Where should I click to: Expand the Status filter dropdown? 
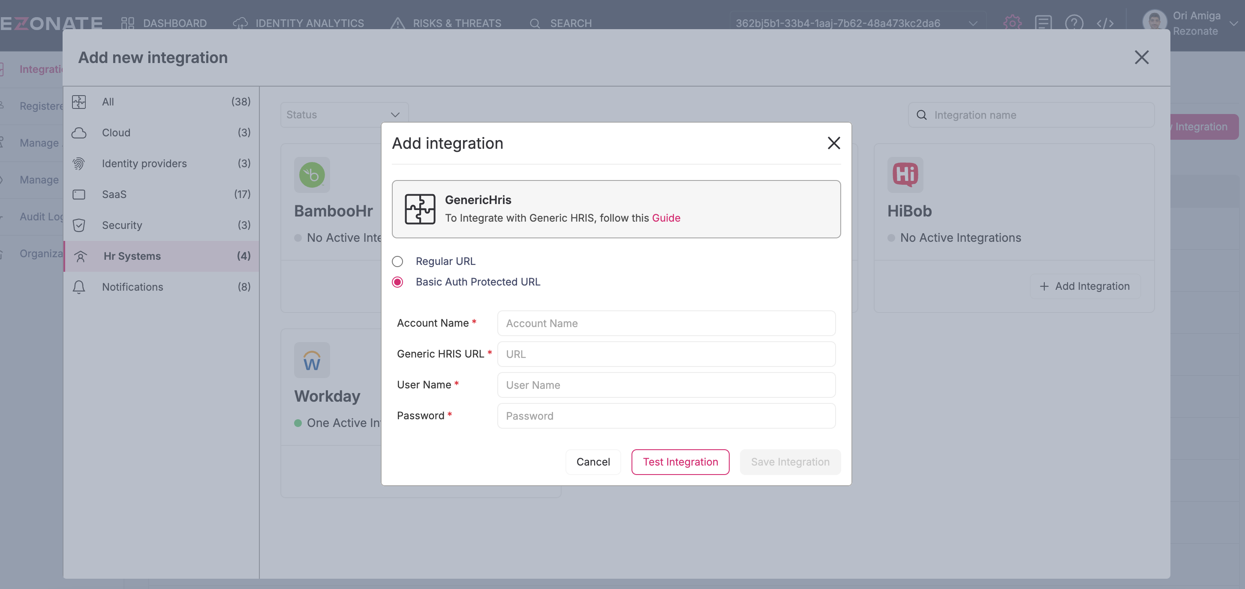click(x=344, y=114)
